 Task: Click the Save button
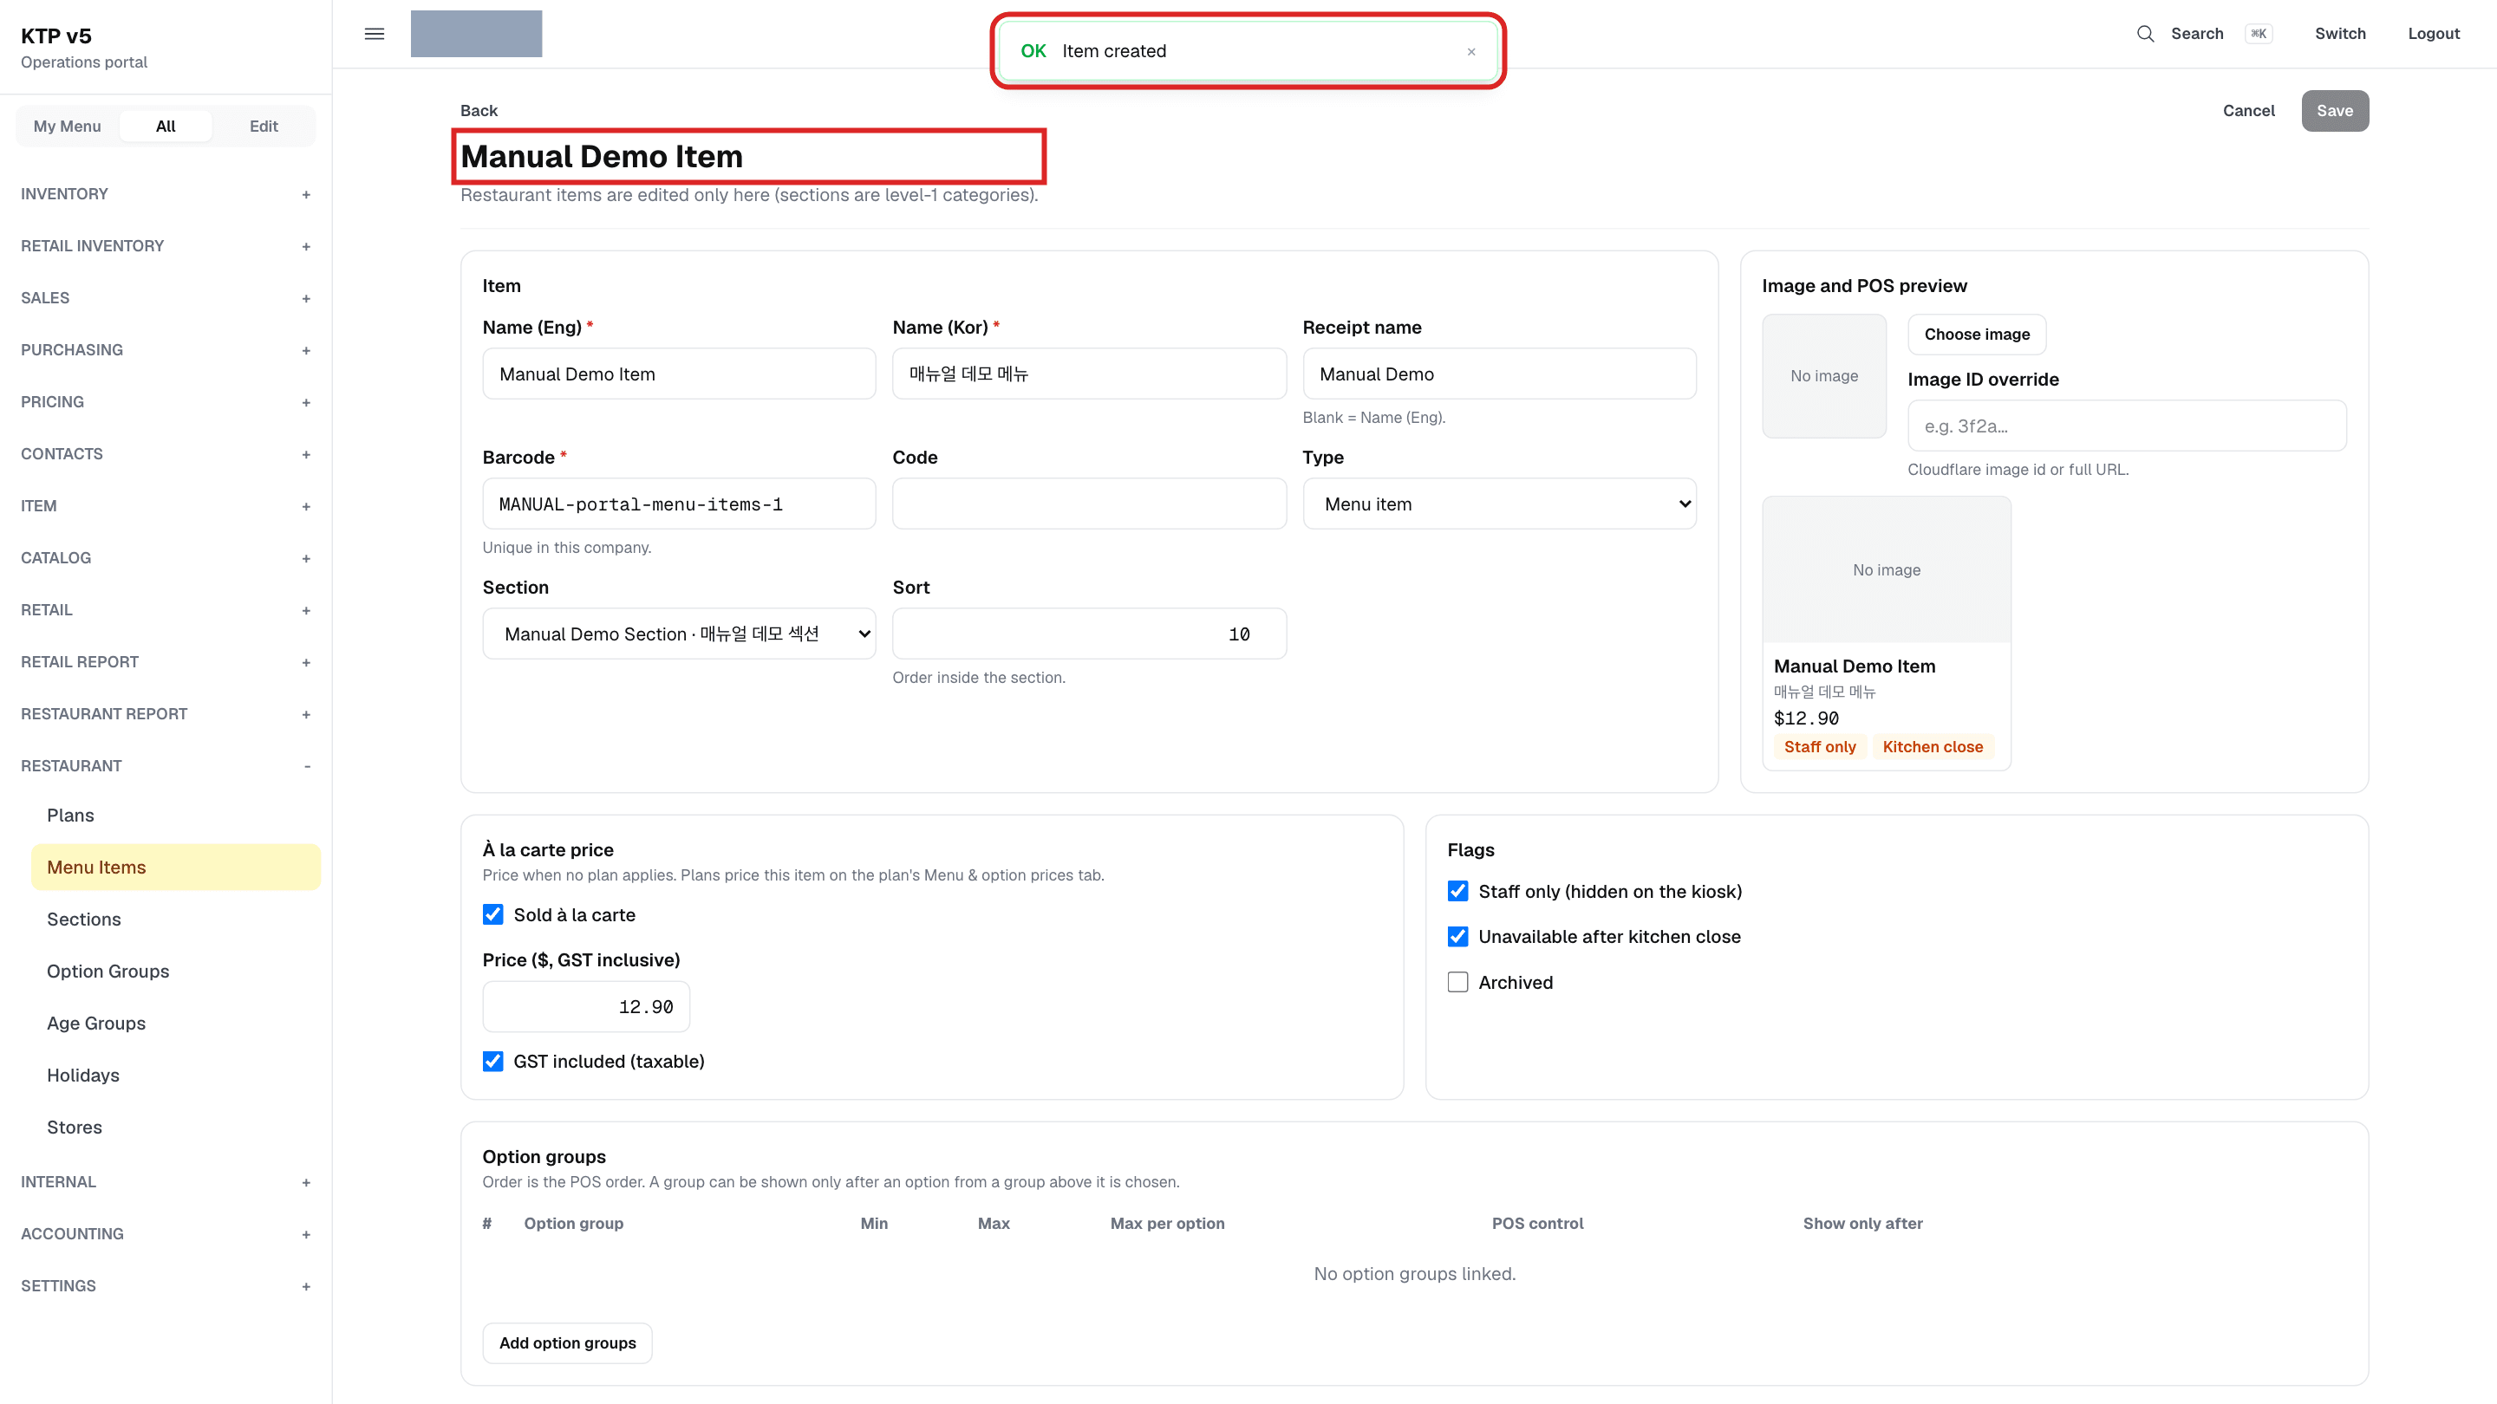click(2334, 110)
